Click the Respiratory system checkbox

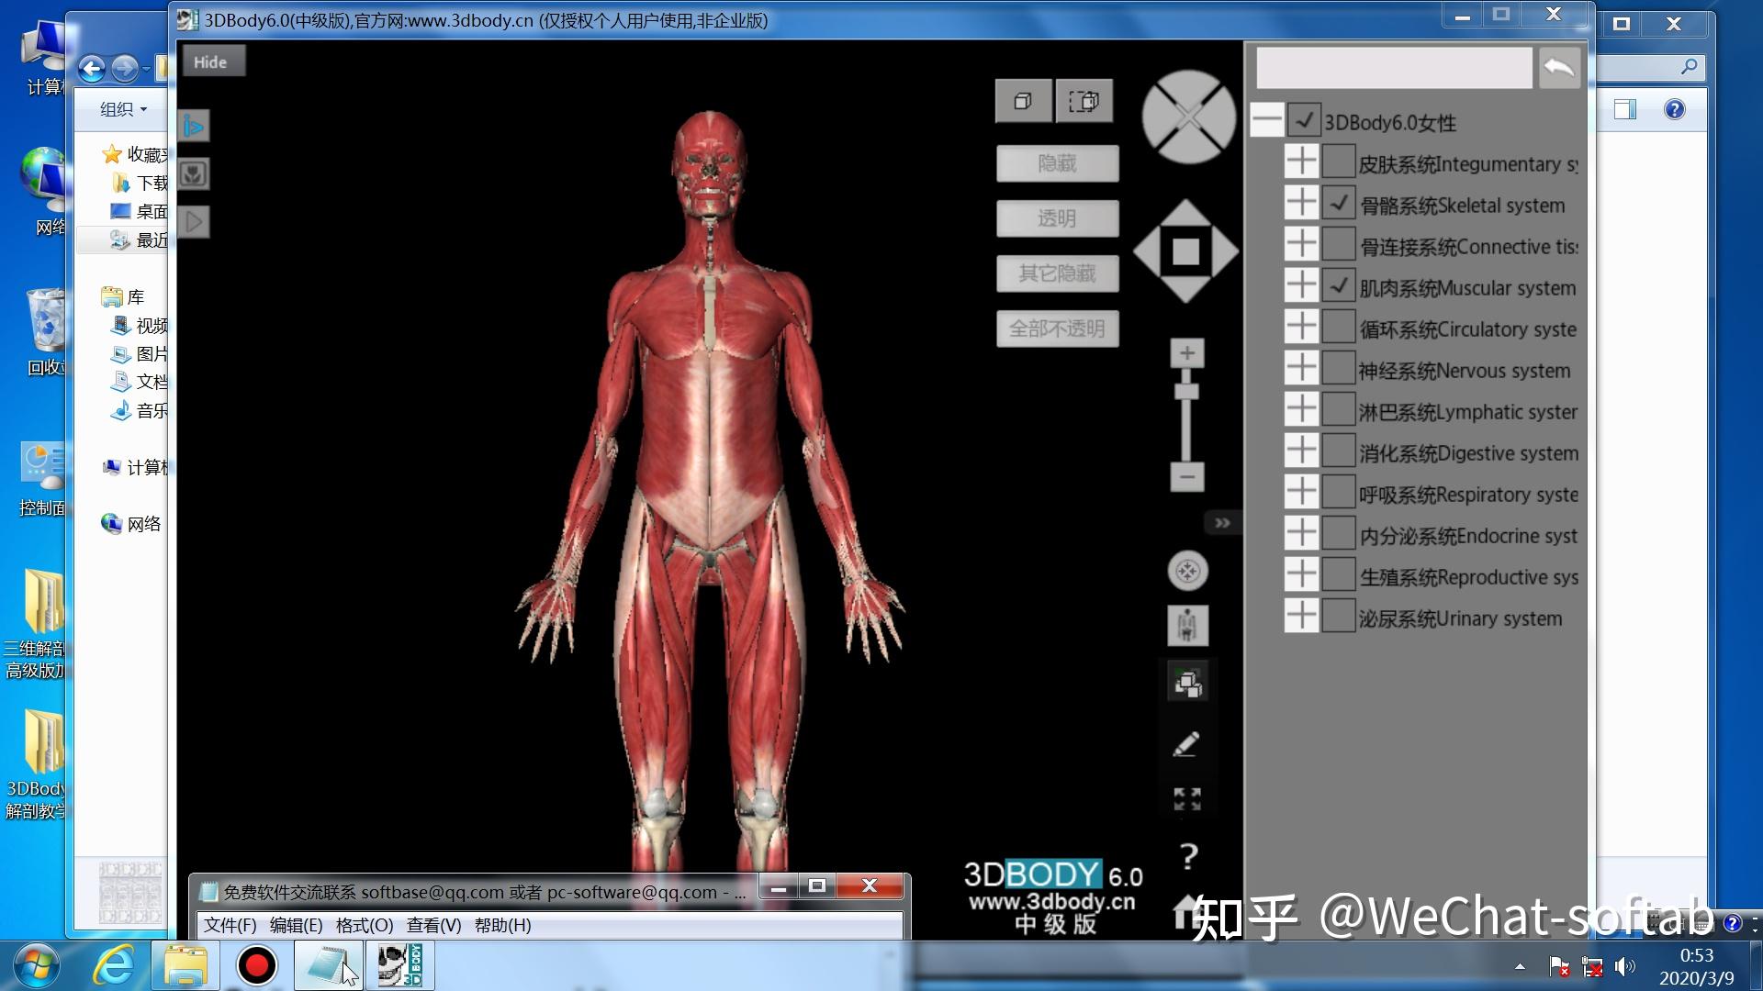[x=1339, y=492]
